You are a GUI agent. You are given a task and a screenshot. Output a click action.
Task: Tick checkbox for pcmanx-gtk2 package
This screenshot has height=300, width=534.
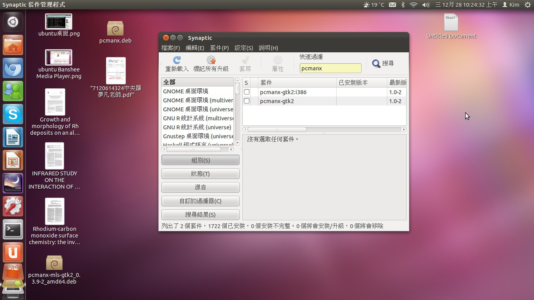[x=247, y=101]
